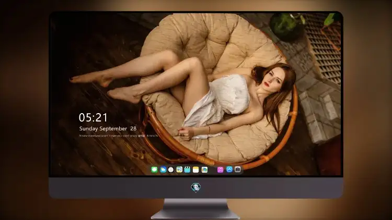Open the pink Music app icon
Screen dimensions: 392x220
(x=220, y=169)
